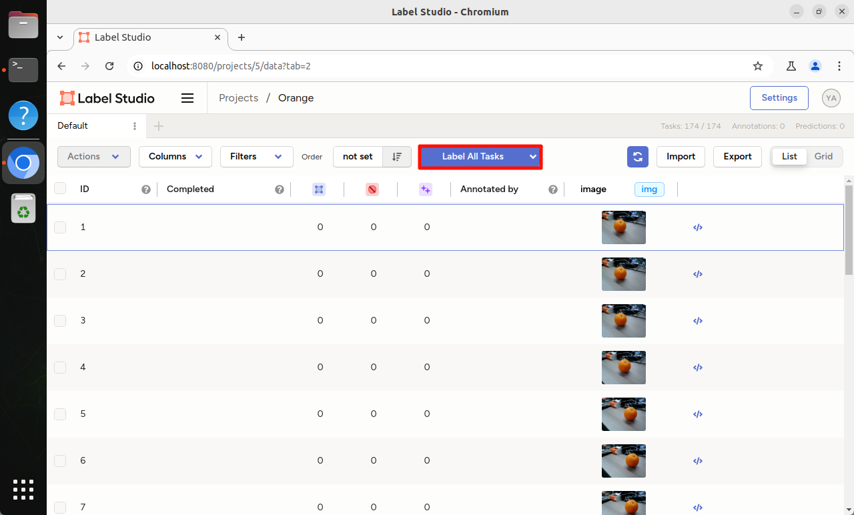Open the Terminal from the dock
Viewport: 854px width, 515px height.
pyautogui.click(x=23, y=69)
